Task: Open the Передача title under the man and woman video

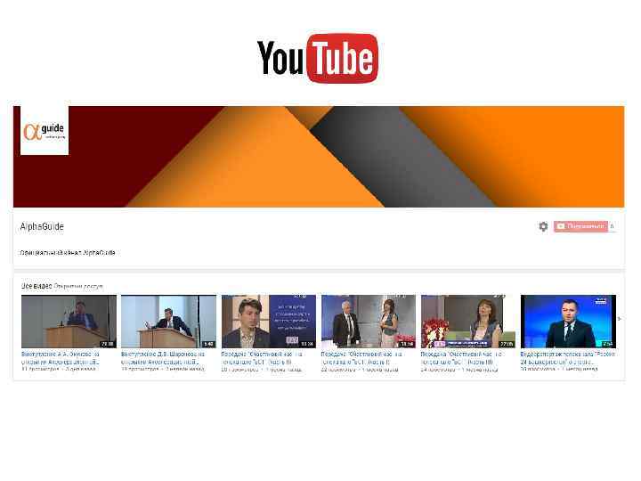Action: tap(361, 358)
